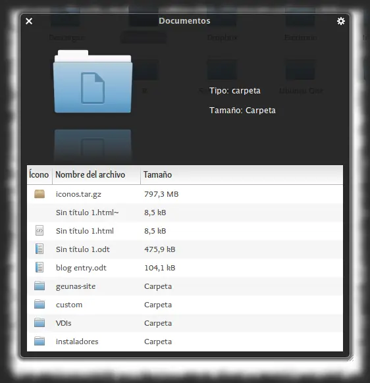Select the geunas-site folder name
The width and height of the screenshot is (370, 383).
[76, 286]
